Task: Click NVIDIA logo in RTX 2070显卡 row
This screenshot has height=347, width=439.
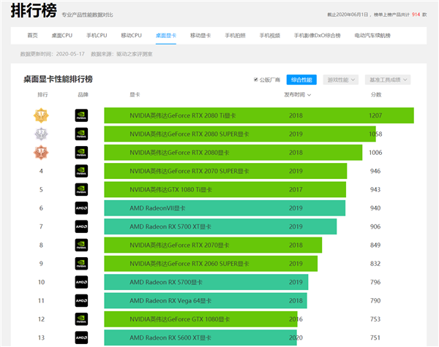Action: (81, 245)
